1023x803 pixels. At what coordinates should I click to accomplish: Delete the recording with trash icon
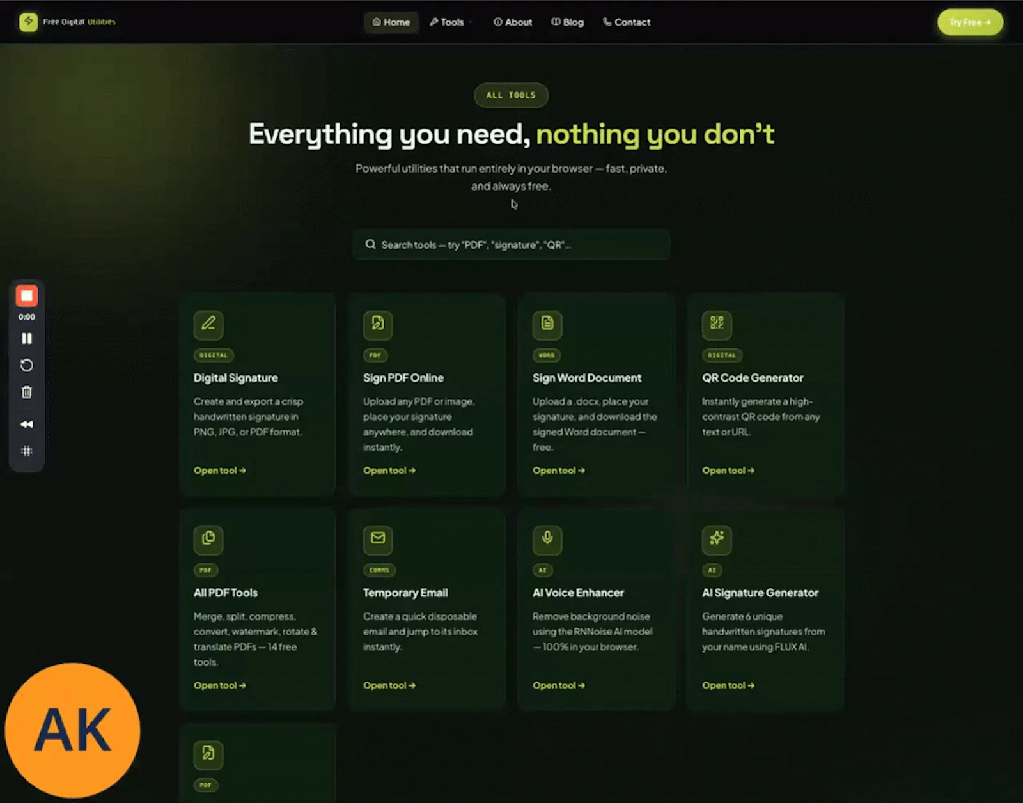coord(27,392)
